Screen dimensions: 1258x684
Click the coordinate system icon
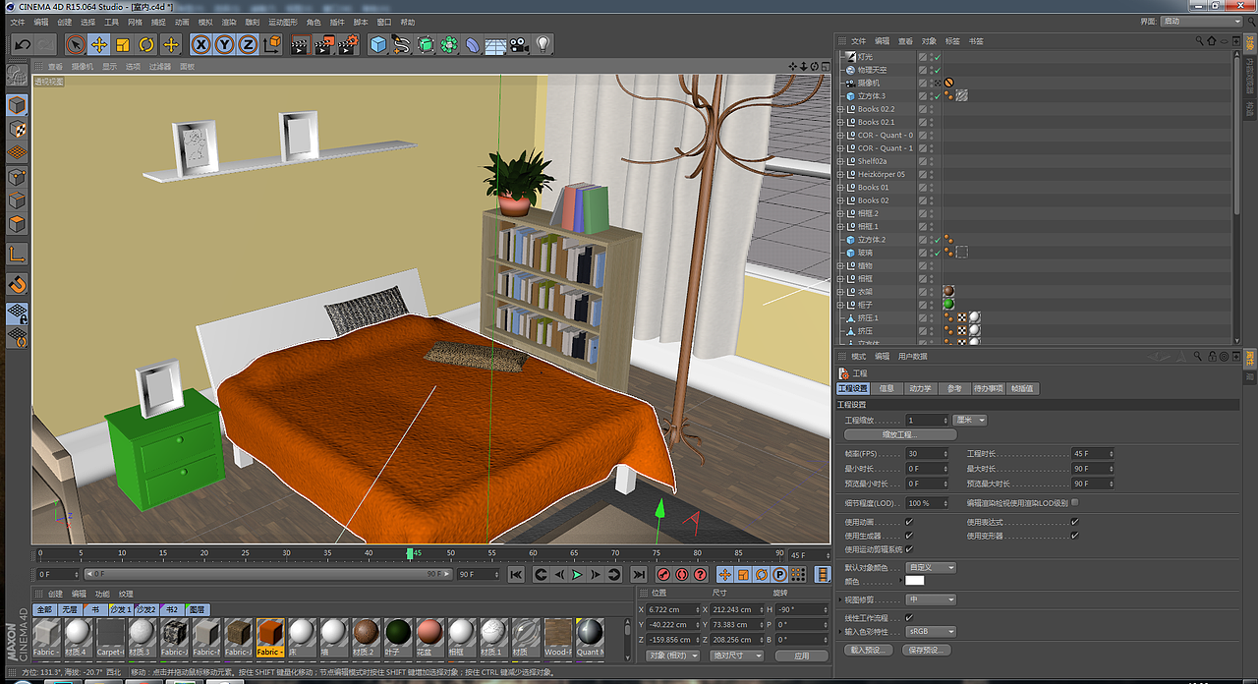tap(272, 44)
